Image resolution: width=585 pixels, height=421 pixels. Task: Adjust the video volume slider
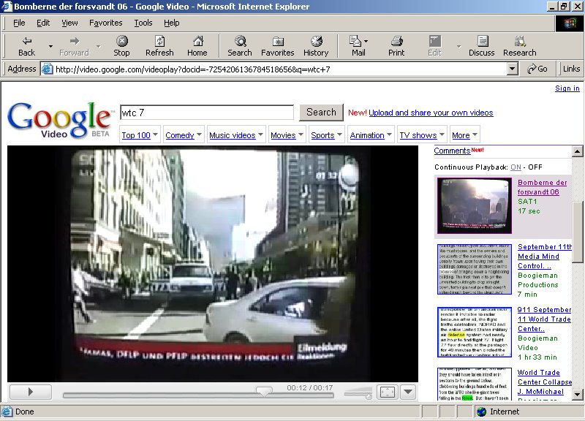coord(358,393)
